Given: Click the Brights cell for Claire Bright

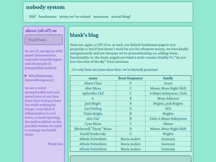Looking at the screenshot, I should [x=168, y=114].
